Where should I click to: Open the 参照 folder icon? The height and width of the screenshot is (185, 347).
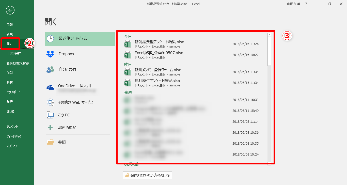(x=50, y=142)
